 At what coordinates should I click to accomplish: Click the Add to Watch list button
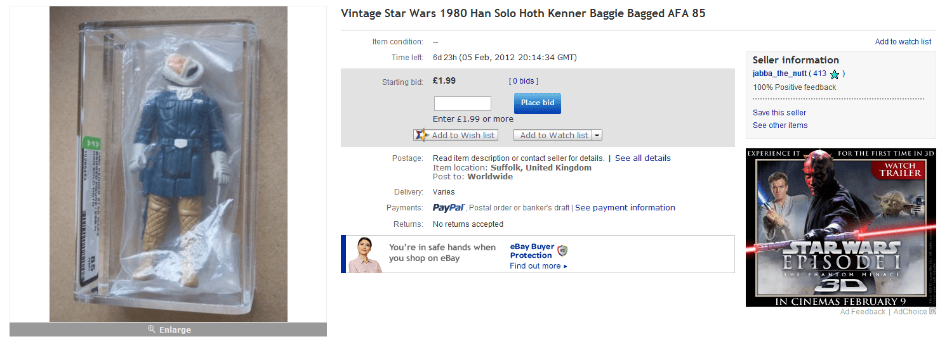point(553,136)
